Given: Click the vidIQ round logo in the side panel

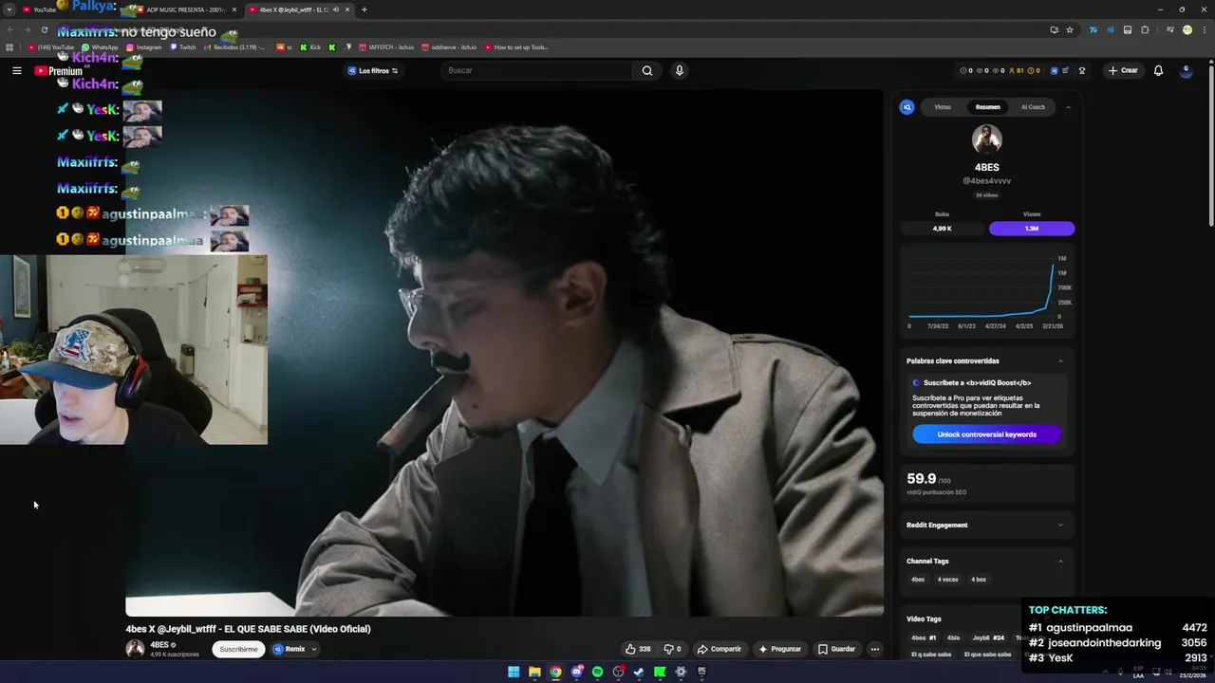Looking at the screenshot, I should pos(907,107).
